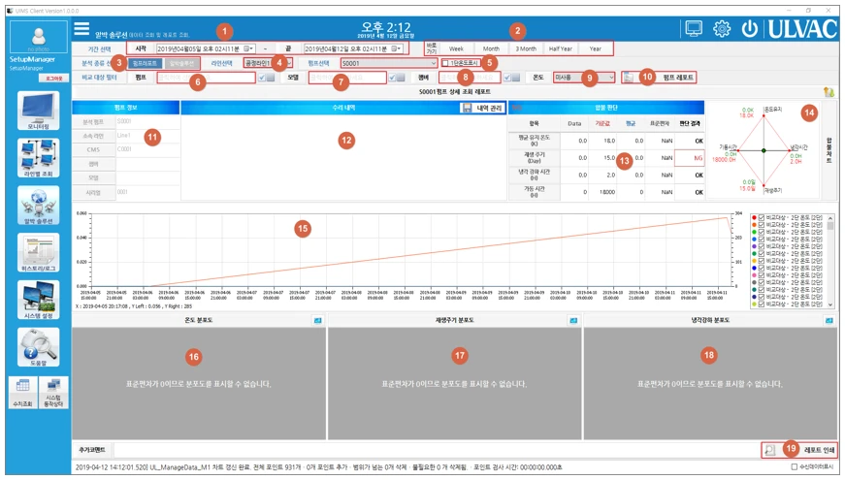Click export icon on 냉각감하 분포도 panel
This screenshot has width=845, height=480.
click(829, 321)
